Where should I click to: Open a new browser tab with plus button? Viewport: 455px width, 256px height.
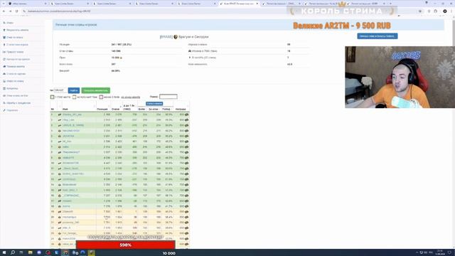point(390,4)
